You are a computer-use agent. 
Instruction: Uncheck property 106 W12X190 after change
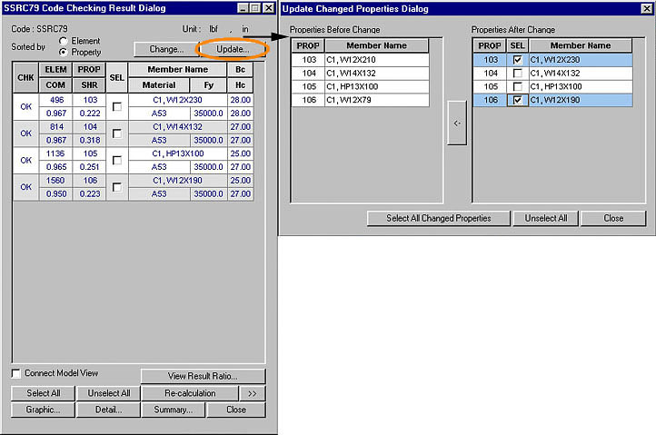[517, 100]
